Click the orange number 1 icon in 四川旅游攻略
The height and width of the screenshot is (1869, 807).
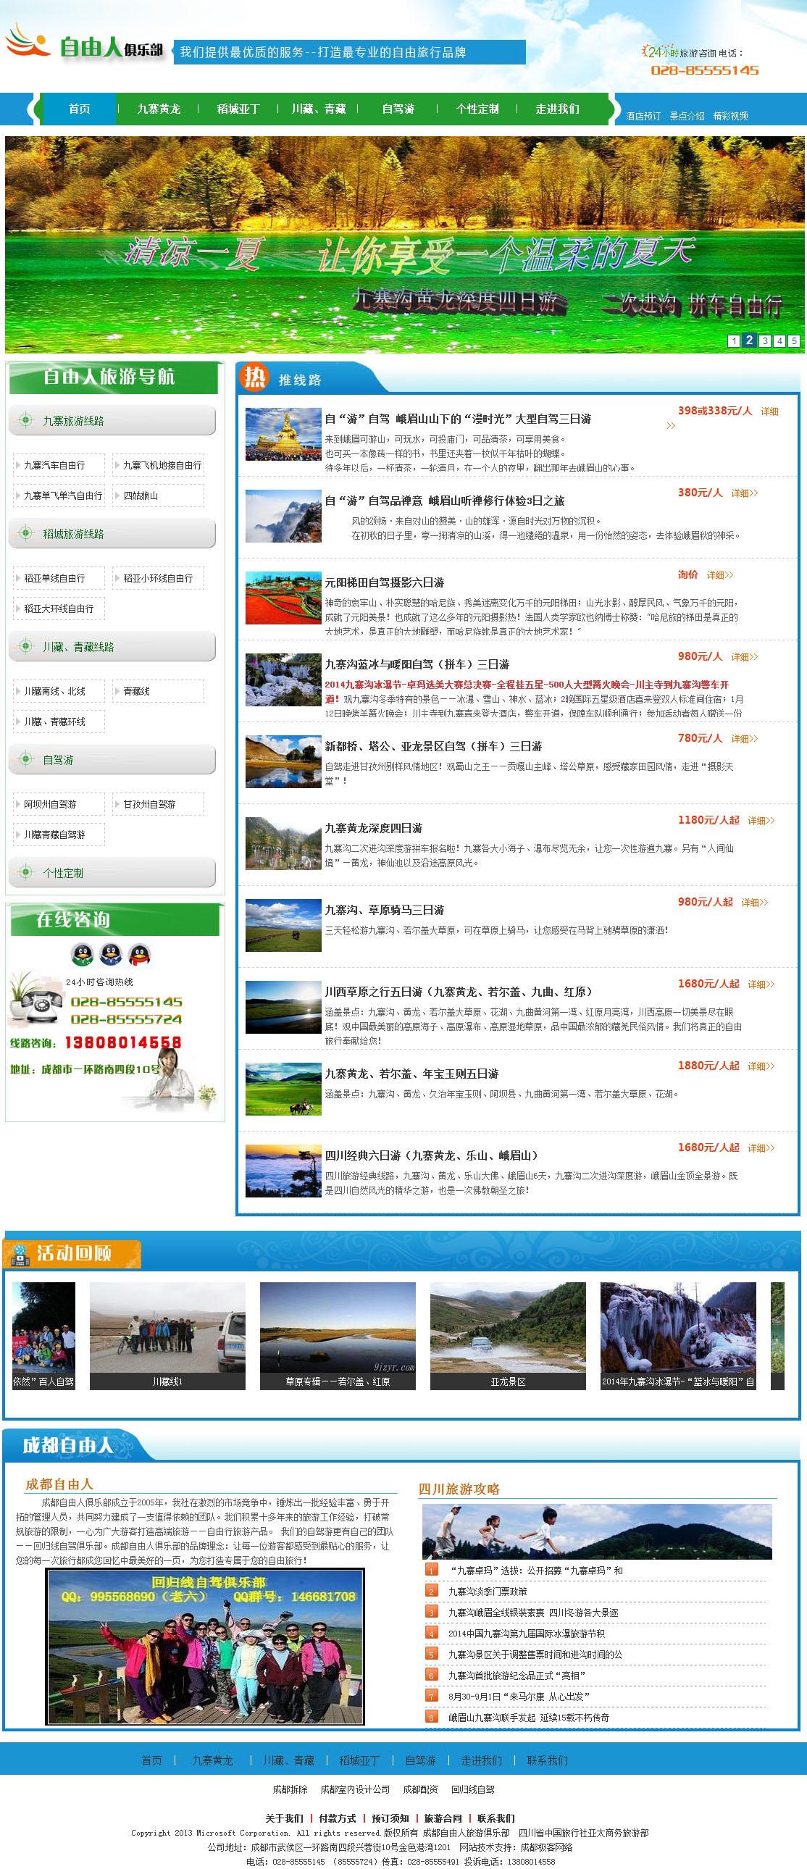432,1570
